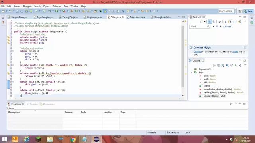Click the Connect link in Connect Mylyn

tap(198, 52)
